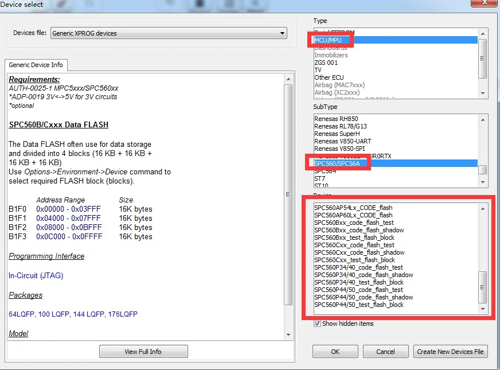Screen dimensions: 500x370
Task: Select Airbag (MAC7xxx) type
Action: tap(396, 85)
